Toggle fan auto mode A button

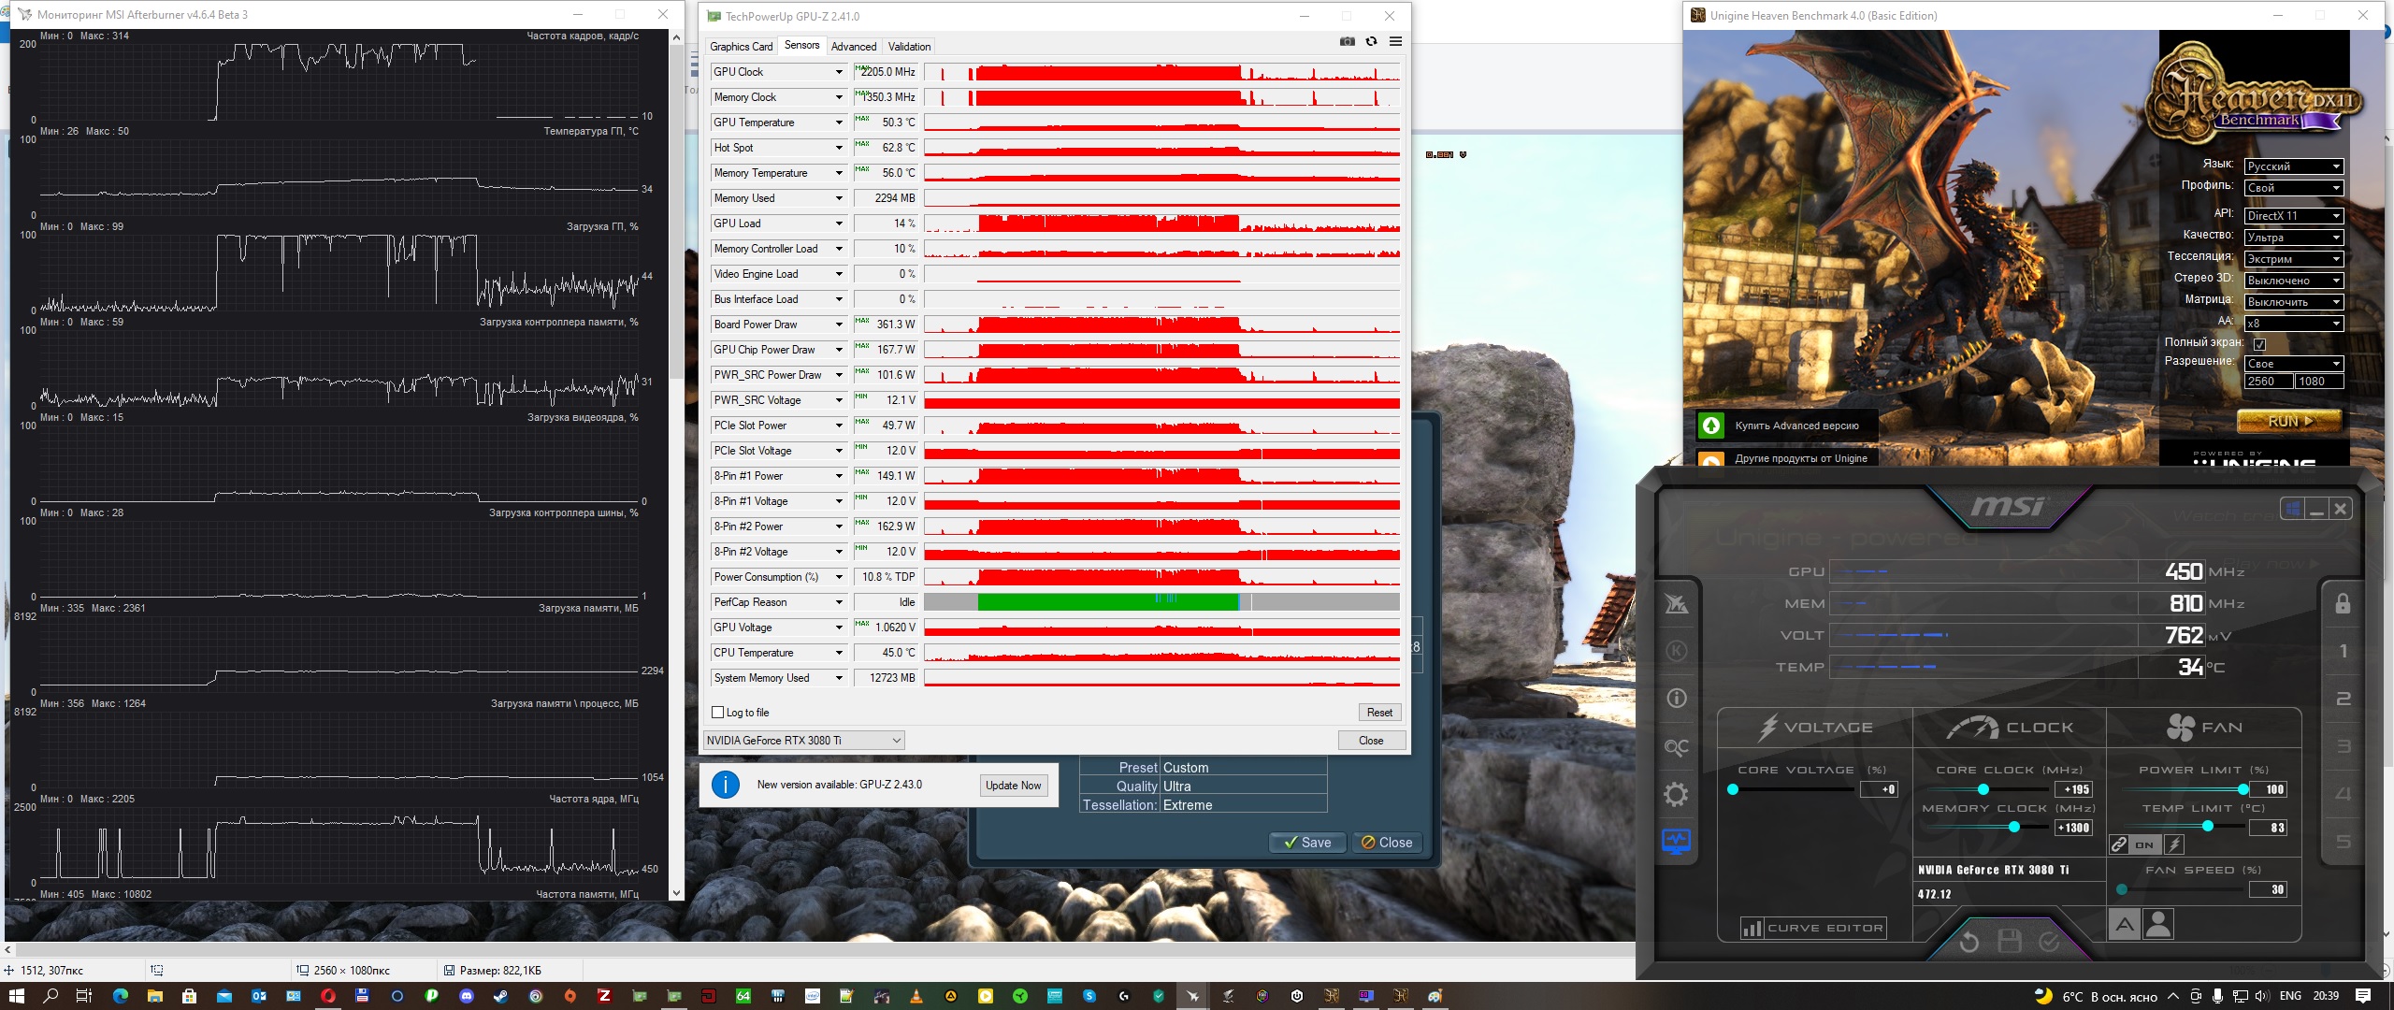tap(2125, 925)
